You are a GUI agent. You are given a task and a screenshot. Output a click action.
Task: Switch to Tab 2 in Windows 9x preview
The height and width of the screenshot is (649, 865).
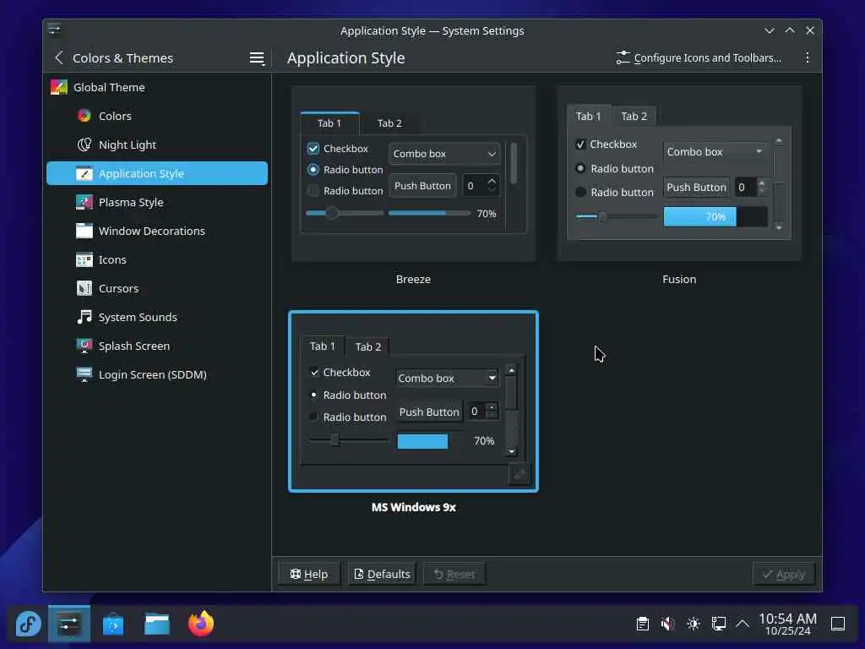(x=368, y=346)
